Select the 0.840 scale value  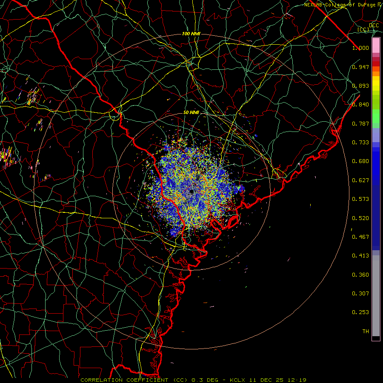coord(360,105)
